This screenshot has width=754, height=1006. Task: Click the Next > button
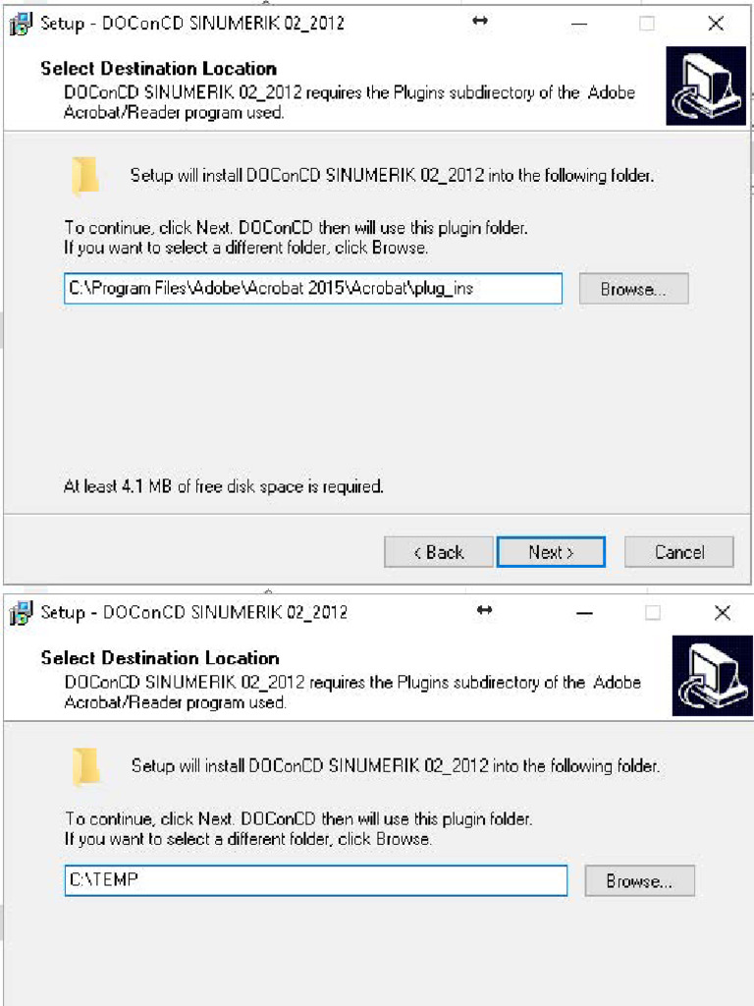pos(551,552)
